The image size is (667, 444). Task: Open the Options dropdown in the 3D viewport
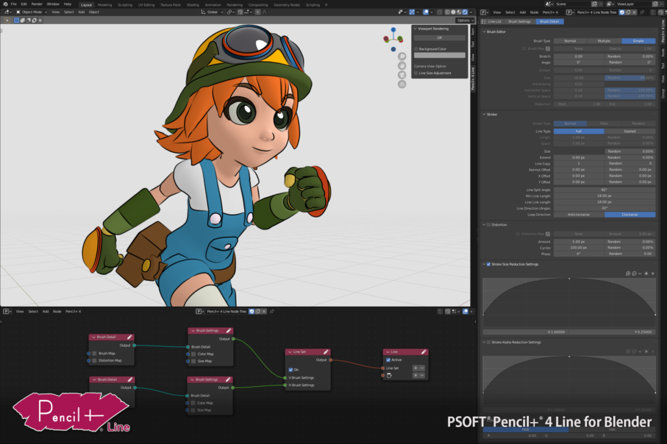464,20
